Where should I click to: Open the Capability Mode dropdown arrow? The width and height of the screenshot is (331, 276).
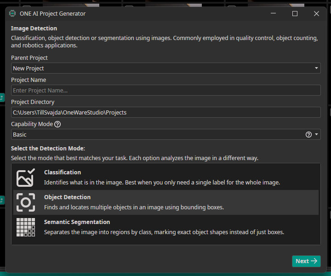[316, 135]
